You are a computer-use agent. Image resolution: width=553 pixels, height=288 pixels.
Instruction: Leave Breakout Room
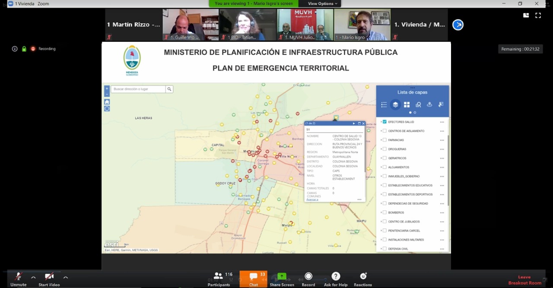point(524,280)
